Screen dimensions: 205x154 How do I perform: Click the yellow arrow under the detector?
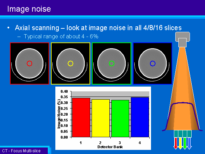pos(180,143)
